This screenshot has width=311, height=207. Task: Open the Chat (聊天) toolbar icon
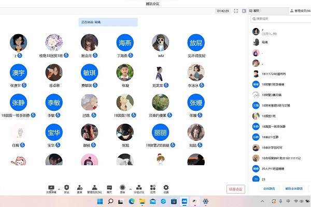point(109,187)
